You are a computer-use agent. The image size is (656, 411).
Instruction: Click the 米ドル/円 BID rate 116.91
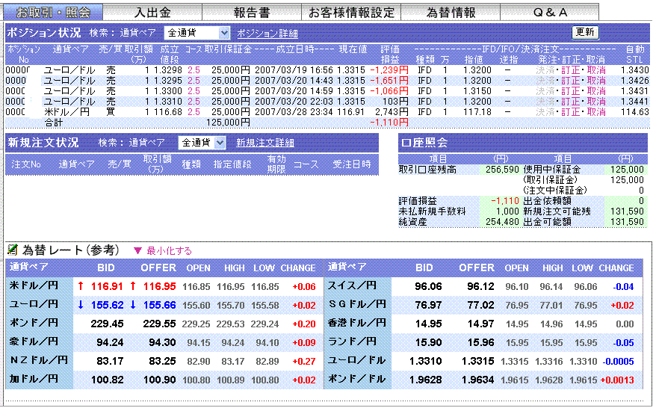106,285
